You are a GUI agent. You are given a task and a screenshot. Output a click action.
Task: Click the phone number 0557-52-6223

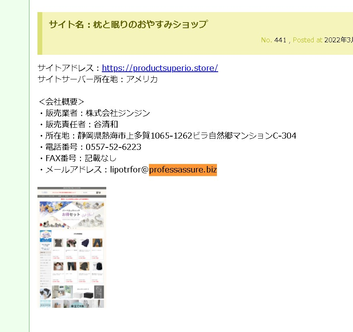pyautogui.click(x=114, y=147)
